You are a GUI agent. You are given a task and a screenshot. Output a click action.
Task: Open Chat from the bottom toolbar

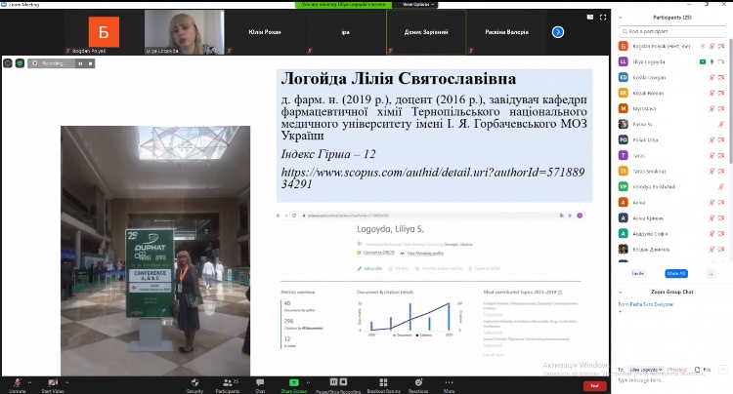point(260,380)
